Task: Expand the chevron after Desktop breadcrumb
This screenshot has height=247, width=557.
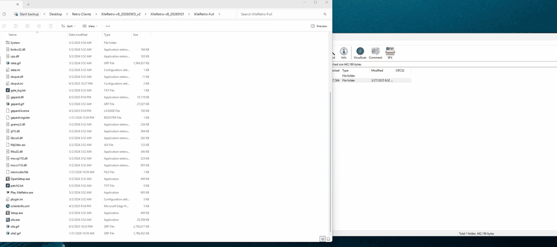Action: tap(67, 14)
